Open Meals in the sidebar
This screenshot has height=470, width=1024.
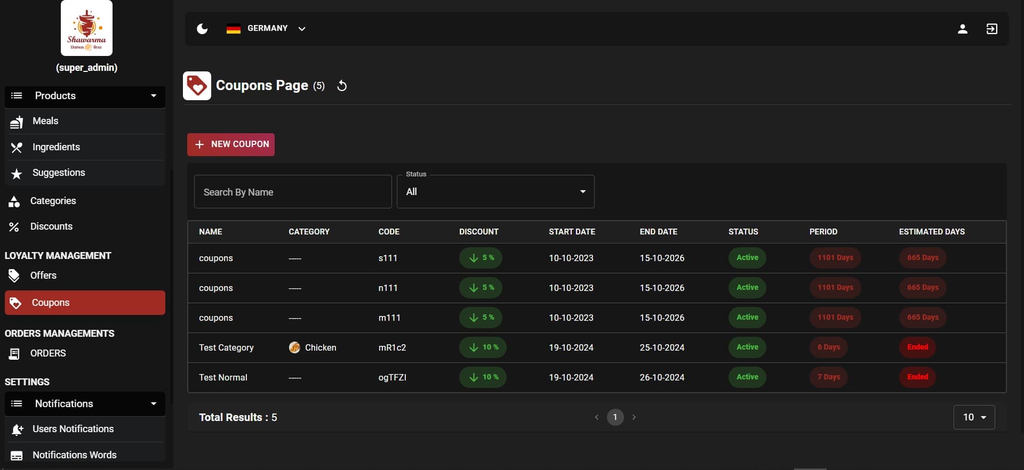click(45, 121)
